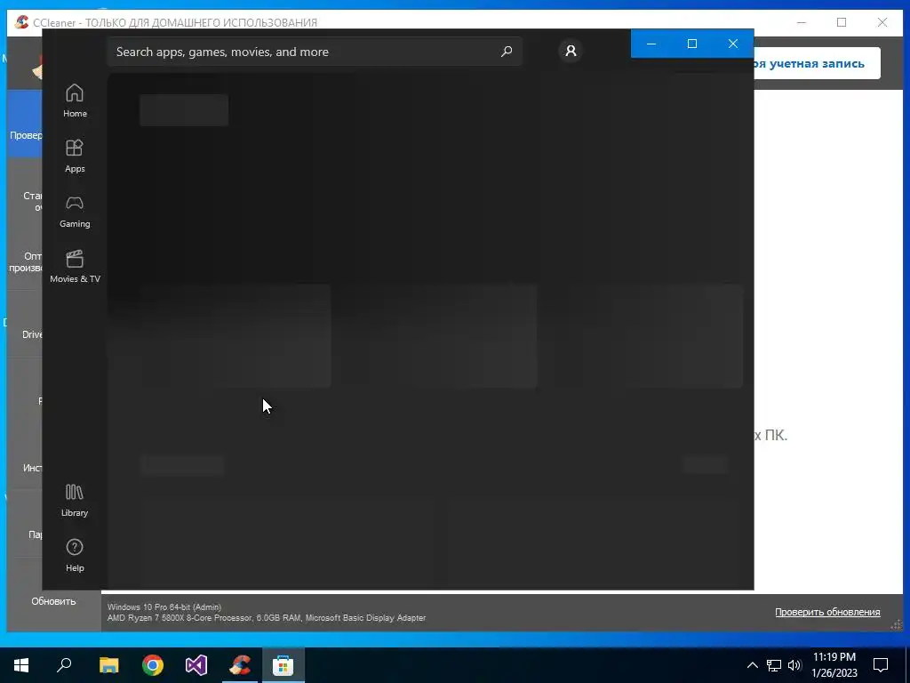Open the notification center icon
910x683 pixels.
click(881, 665)
